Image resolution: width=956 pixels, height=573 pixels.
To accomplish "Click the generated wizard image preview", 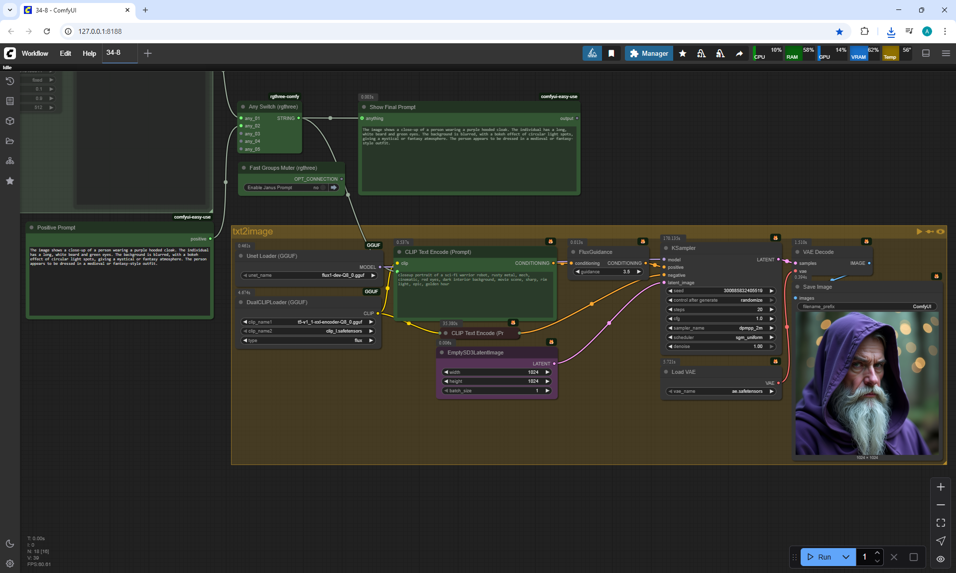I will 867,383.
